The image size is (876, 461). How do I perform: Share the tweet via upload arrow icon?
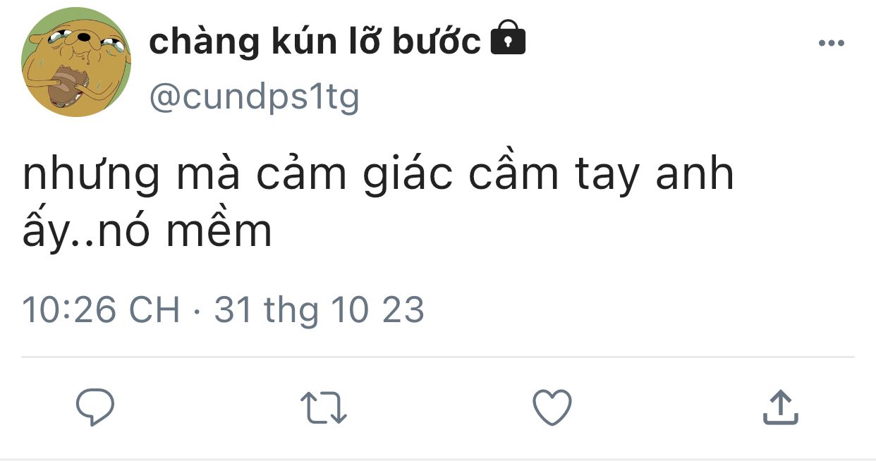[x=781, y=408]
